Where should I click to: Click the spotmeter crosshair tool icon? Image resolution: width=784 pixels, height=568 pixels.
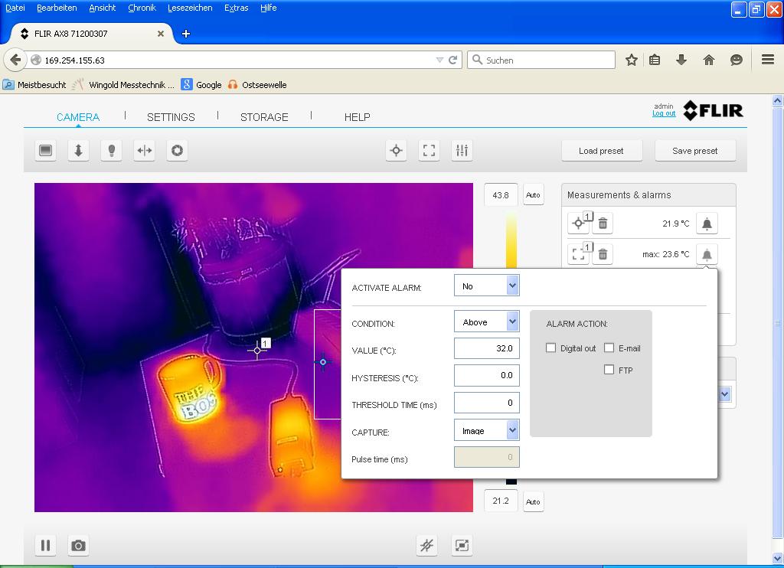[x=396, y=151]
